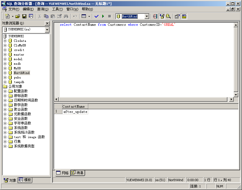This screenshot has width=242, height=190.
Task: Run the query with green play icon
Action: [103, 16]
